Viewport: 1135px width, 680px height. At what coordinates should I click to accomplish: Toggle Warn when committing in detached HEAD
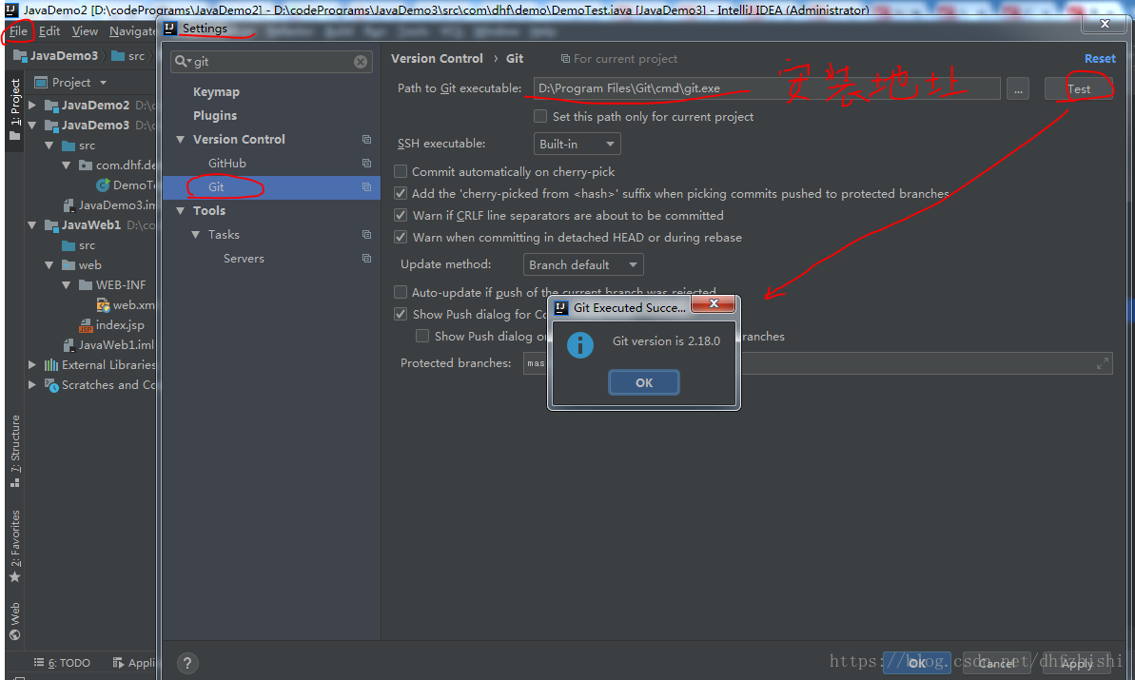coord(401,237)
